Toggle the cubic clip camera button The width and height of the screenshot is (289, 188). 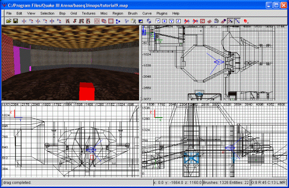pyautogui.click(x=140, y=21)
